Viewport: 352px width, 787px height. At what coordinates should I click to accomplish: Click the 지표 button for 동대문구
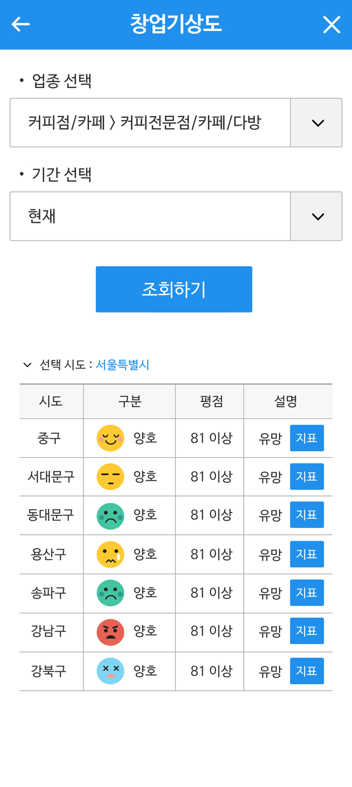[x=307, y=515]
